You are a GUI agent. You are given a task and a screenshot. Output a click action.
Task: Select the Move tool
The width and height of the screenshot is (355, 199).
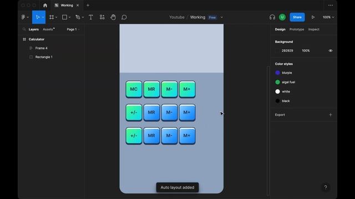(38, 17)
